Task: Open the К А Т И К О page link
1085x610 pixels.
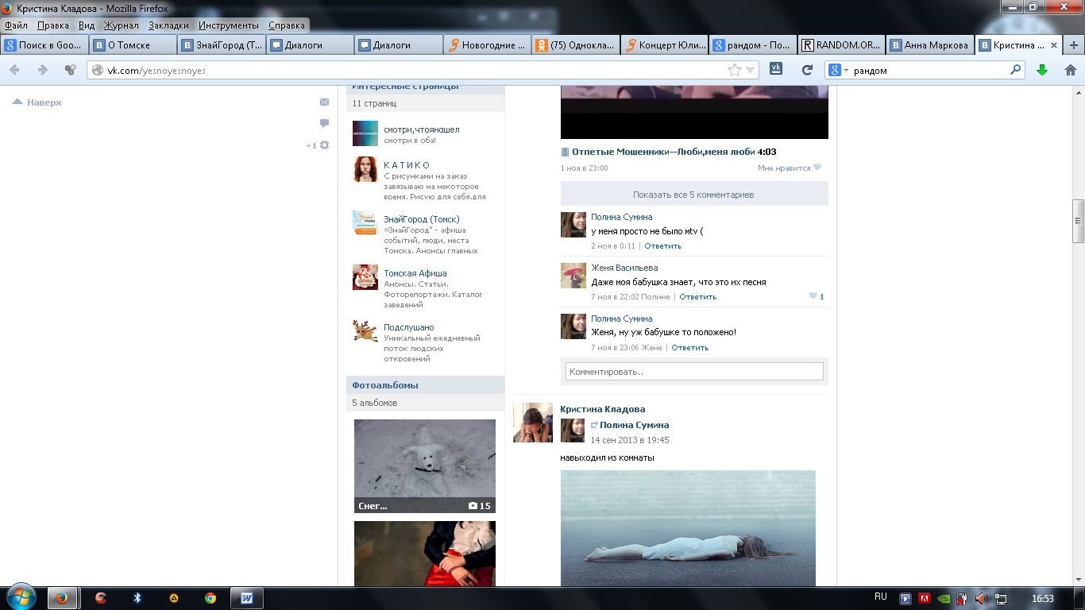Action: coord(407,165)
